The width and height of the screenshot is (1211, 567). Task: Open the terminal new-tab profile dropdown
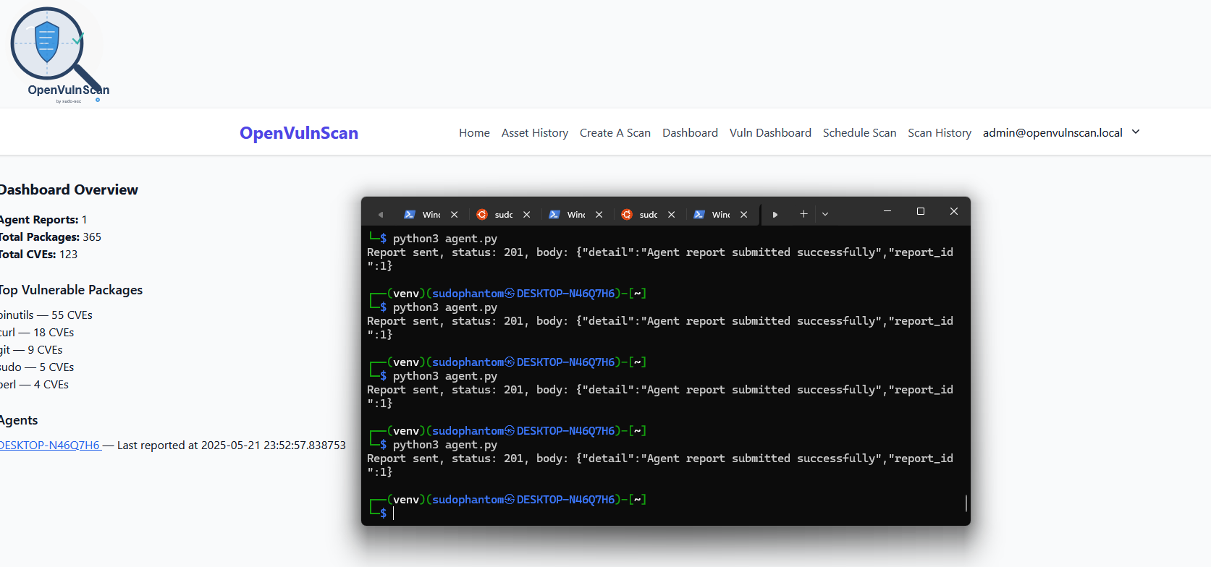[x=825, y=214]
